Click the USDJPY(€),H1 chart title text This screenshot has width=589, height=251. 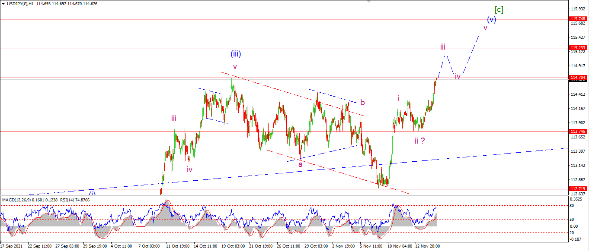[20, 3]
